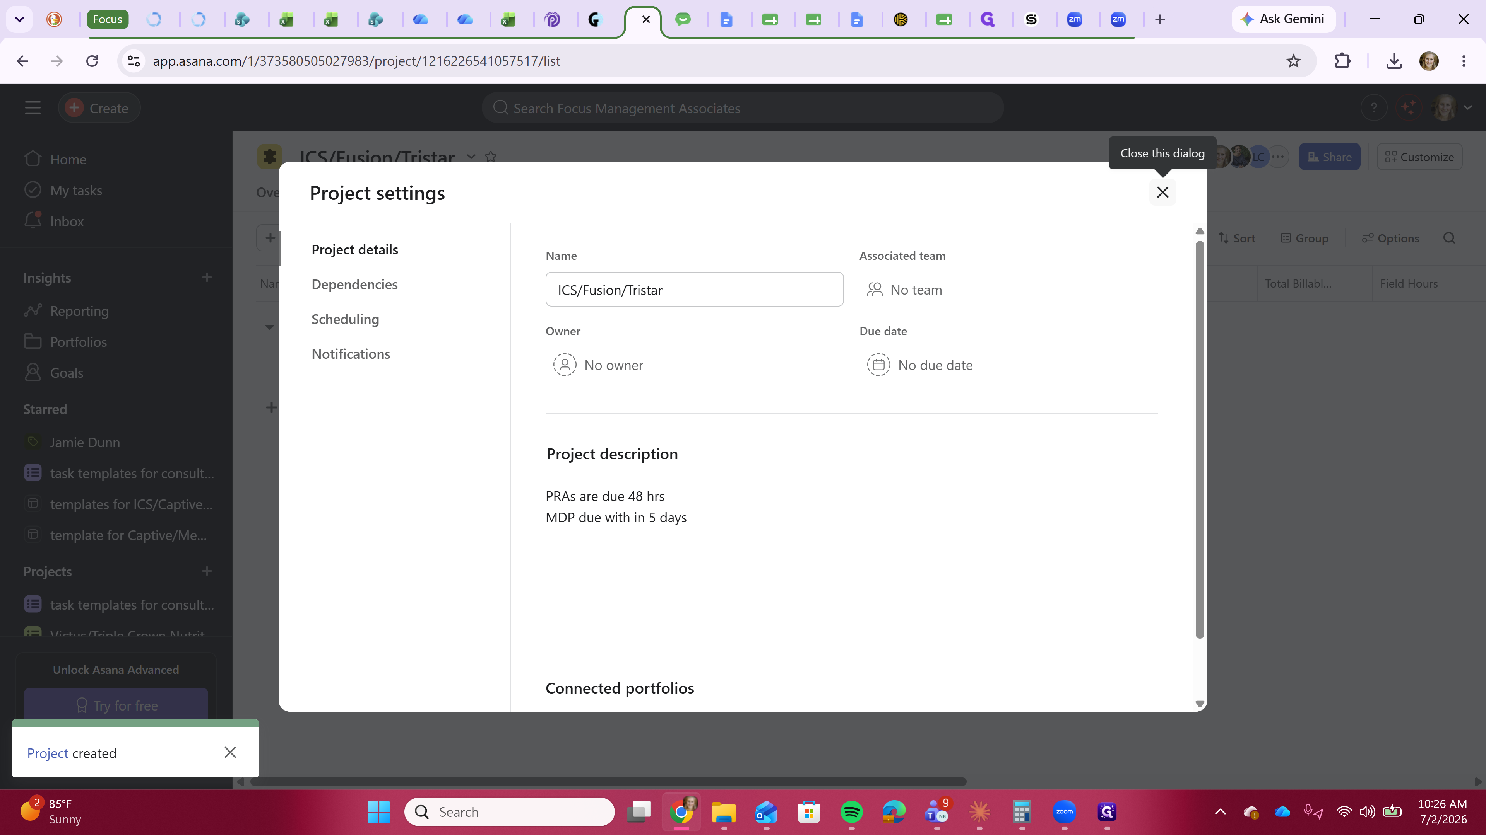Image resolution: width=1486 pixels, height=835 pixels.
Task: Open Asana AI sparkle icon
Action: click(1408, 108)
